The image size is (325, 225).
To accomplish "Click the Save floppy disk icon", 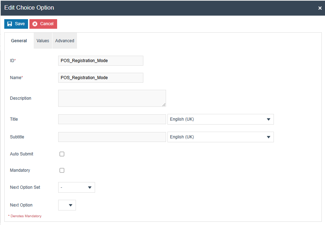I will coord(10,24).
